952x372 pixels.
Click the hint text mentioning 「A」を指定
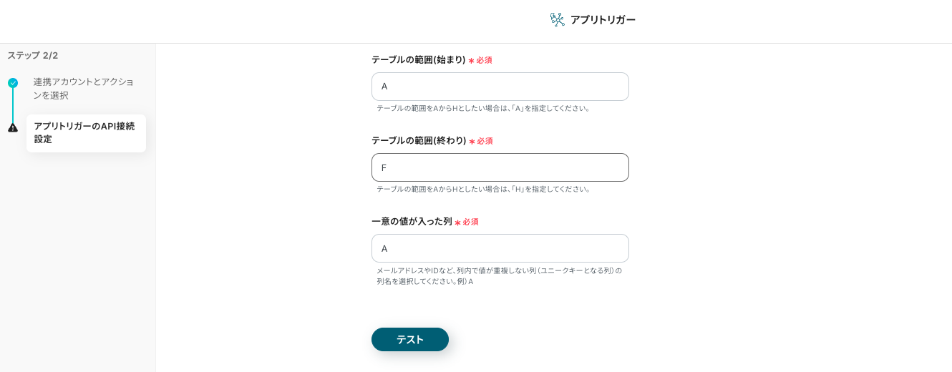pyautogui.click(x=483, y=109)
